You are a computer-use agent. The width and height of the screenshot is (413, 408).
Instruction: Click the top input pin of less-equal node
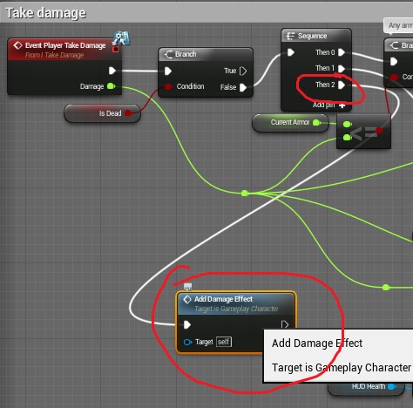pos(347,125)
